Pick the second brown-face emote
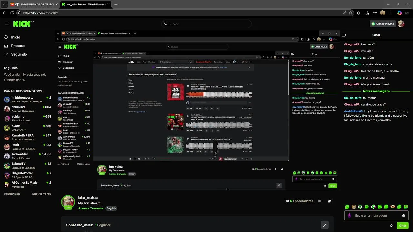The width and height of the screenshot is (413, 232). click(x=354, y=207)
